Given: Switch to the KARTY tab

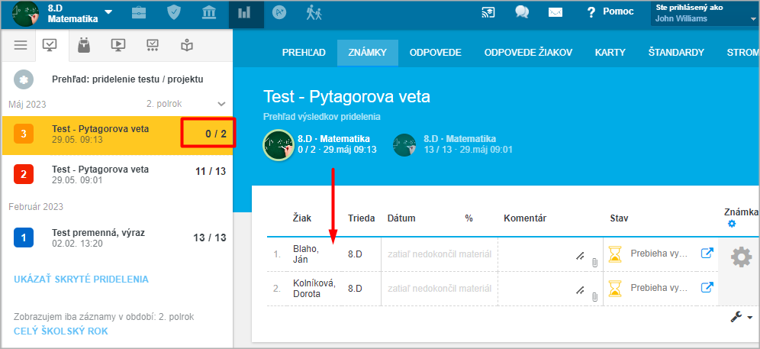Looking at the screenshot, I should coord(610,53).
